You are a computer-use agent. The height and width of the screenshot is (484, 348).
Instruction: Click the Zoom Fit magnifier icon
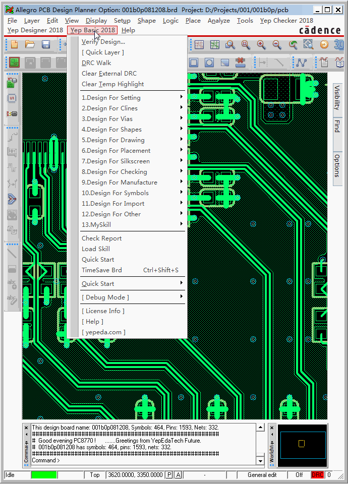[246, 44]
